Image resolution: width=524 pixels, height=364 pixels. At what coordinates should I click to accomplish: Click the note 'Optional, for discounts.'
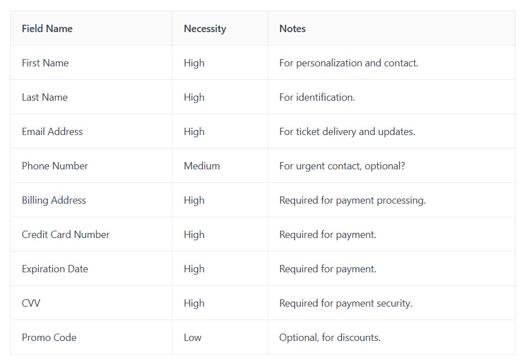point(330,338)
